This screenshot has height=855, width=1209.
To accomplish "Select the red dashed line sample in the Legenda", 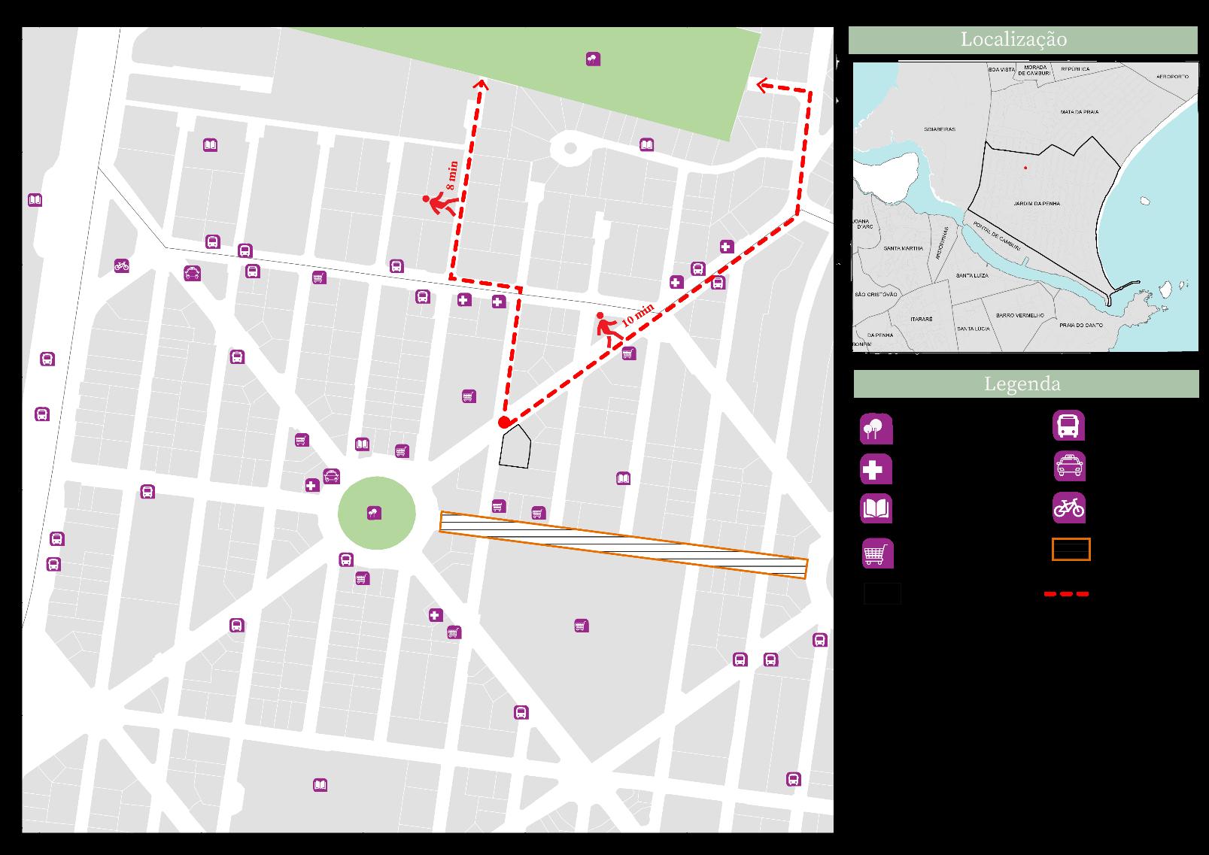I will click(1066, 594).
